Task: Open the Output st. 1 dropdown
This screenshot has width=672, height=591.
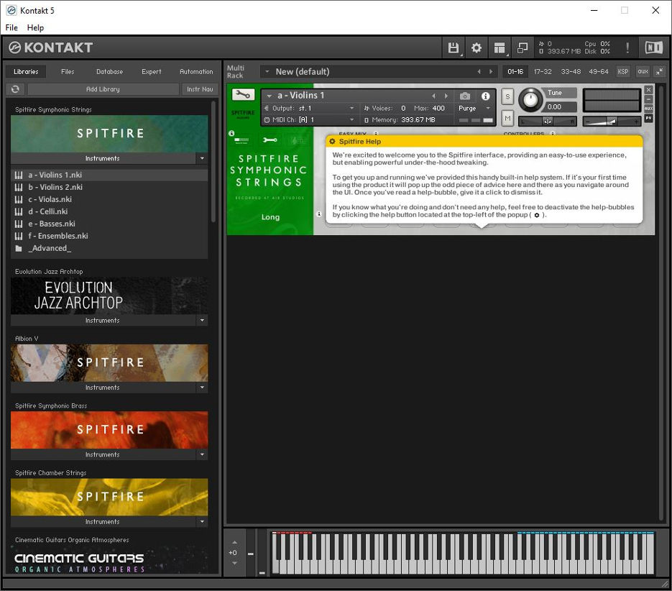Action: pyautogui.click(x=310, y=108)
